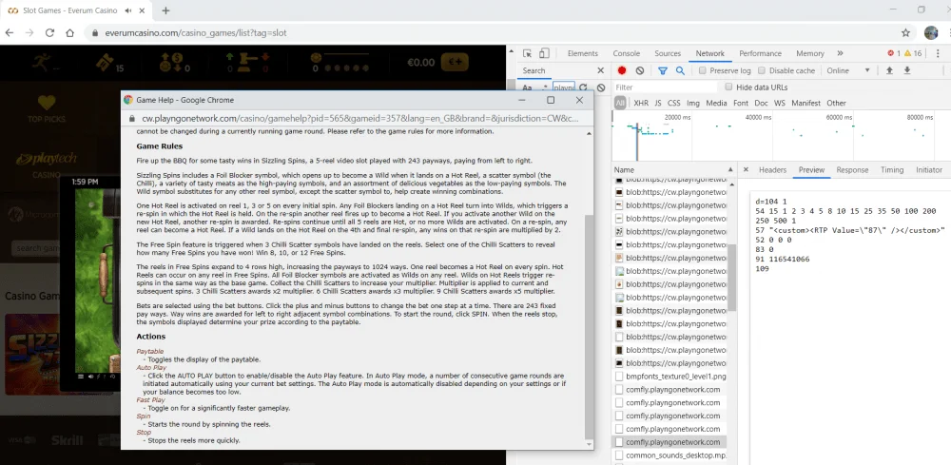Bookmark this page with the star icon
Image resolution: width=951 pixels, height=465 pixels.
[x=905, y=32]
